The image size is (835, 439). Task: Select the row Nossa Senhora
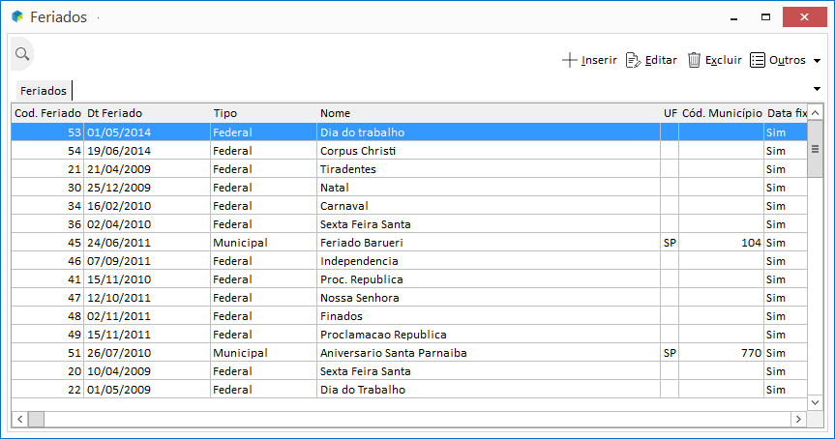(409, 298)
